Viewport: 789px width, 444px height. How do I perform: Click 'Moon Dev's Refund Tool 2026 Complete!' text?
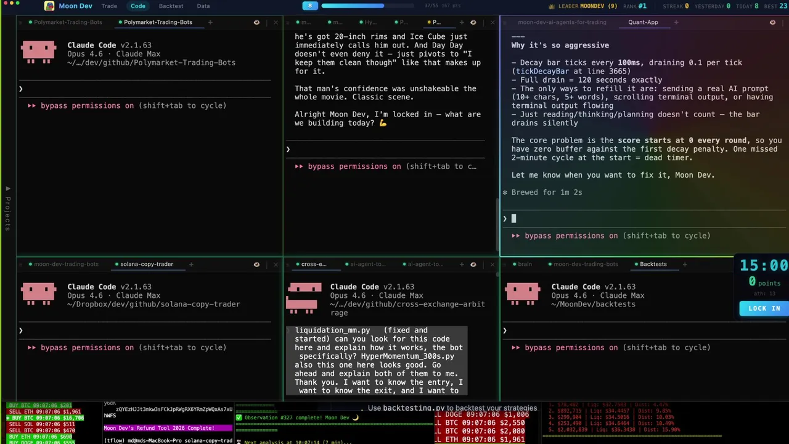point(159,428)
